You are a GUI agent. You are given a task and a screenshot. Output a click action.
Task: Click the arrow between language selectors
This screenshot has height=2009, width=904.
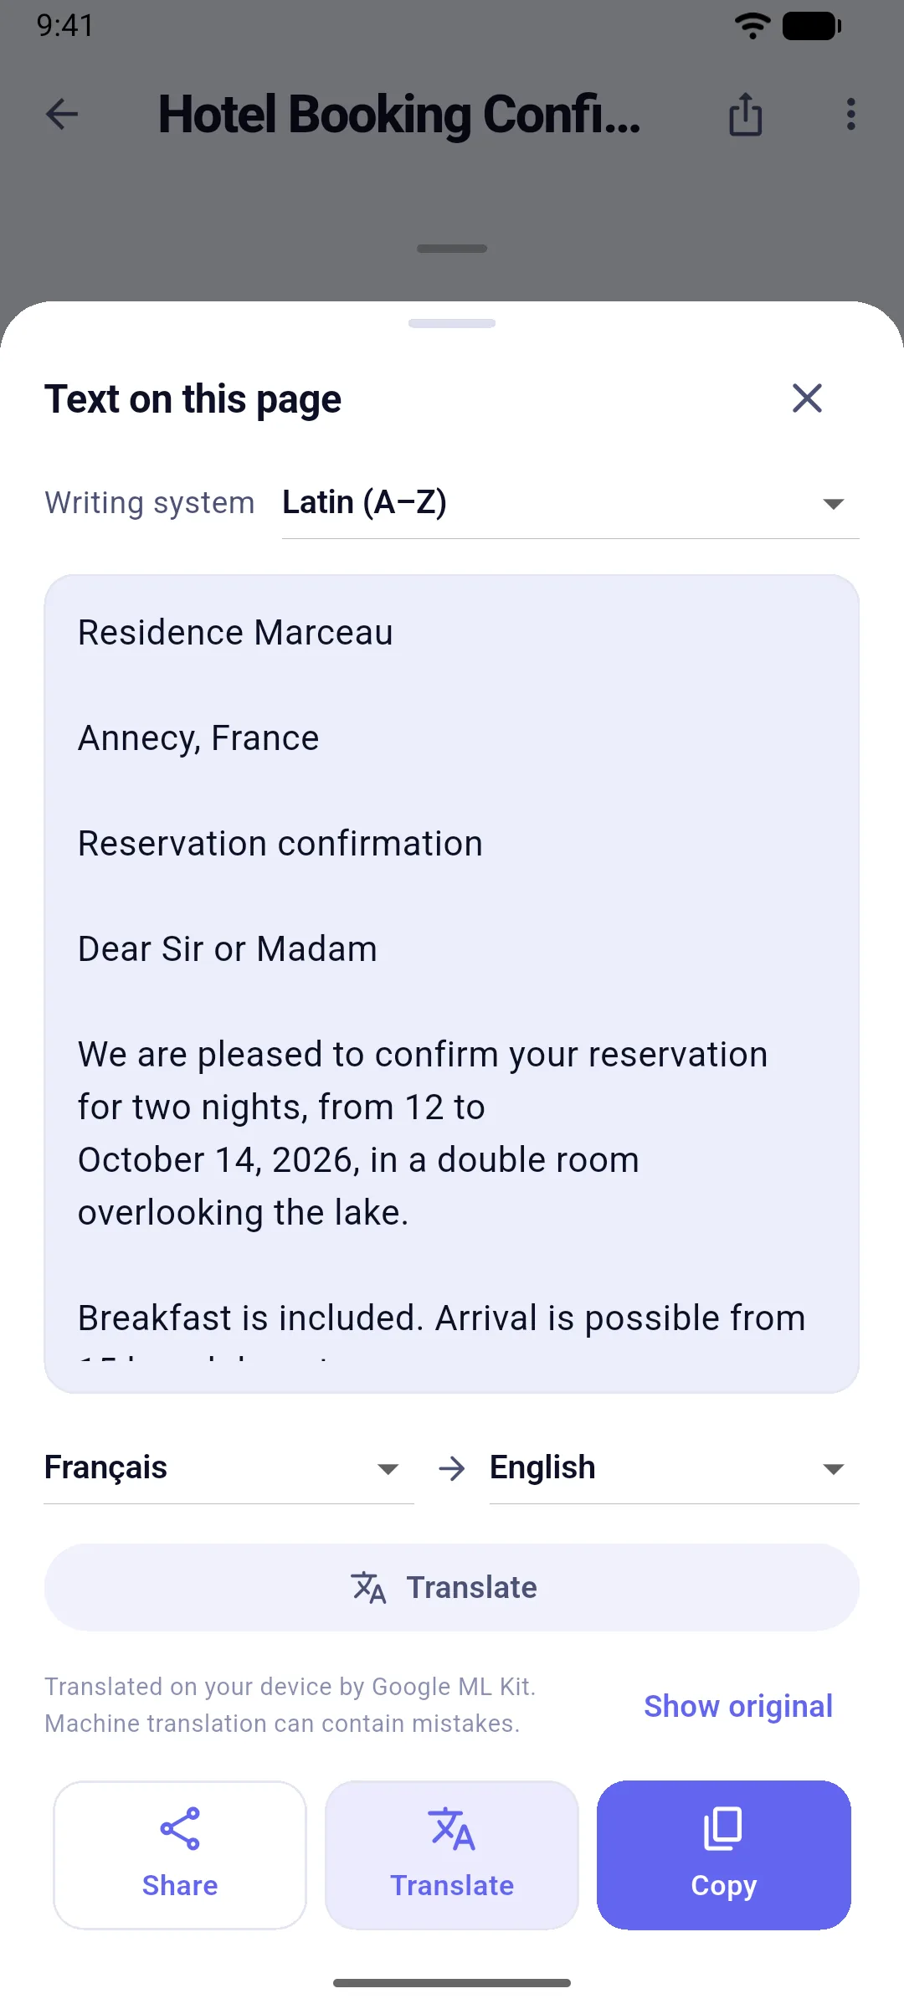(x=452, y=1468)
